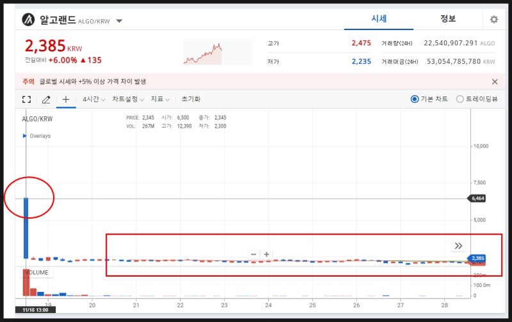Switch to the 시세 tab

(379, 19)
